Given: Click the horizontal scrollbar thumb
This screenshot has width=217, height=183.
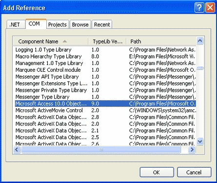Looking at the screenshot, I should click(101, 149).
